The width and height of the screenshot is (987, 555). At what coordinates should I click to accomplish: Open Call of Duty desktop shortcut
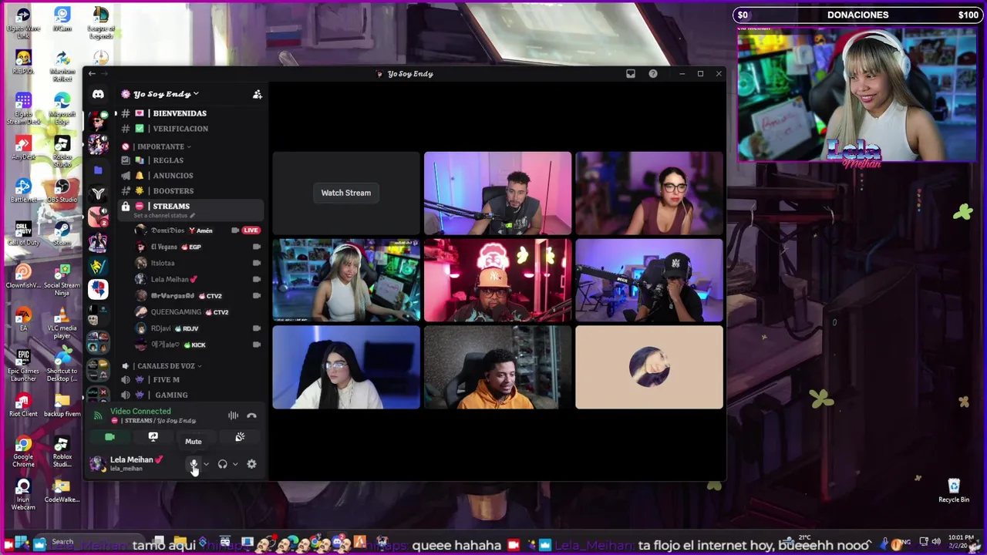pyautogui.click(x=23, y=233)
